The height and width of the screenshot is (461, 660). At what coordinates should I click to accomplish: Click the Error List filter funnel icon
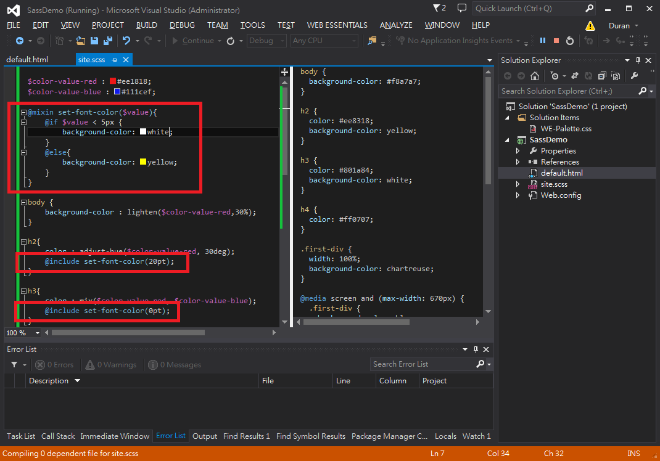(14, 365)
